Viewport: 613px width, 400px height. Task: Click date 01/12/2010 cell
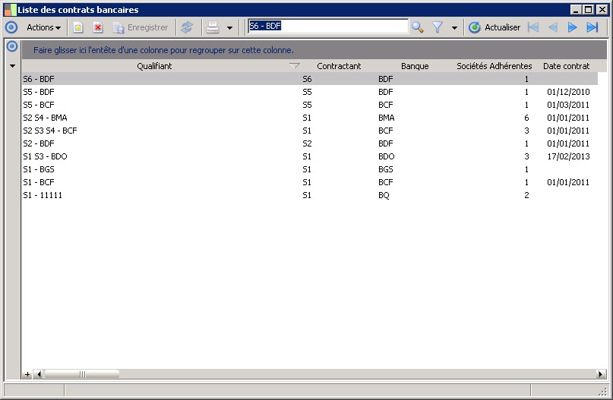[568, 92]
